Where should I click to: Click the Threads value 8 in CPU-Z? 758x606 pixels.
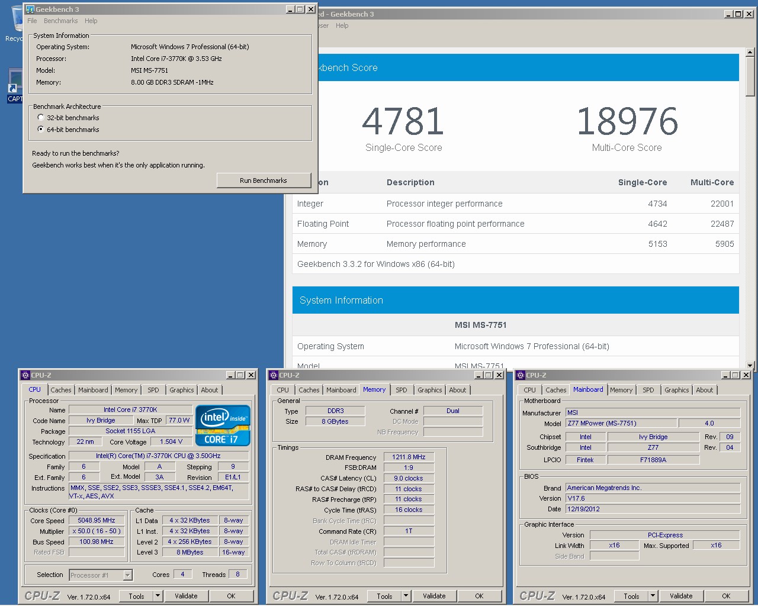(238, 574)
